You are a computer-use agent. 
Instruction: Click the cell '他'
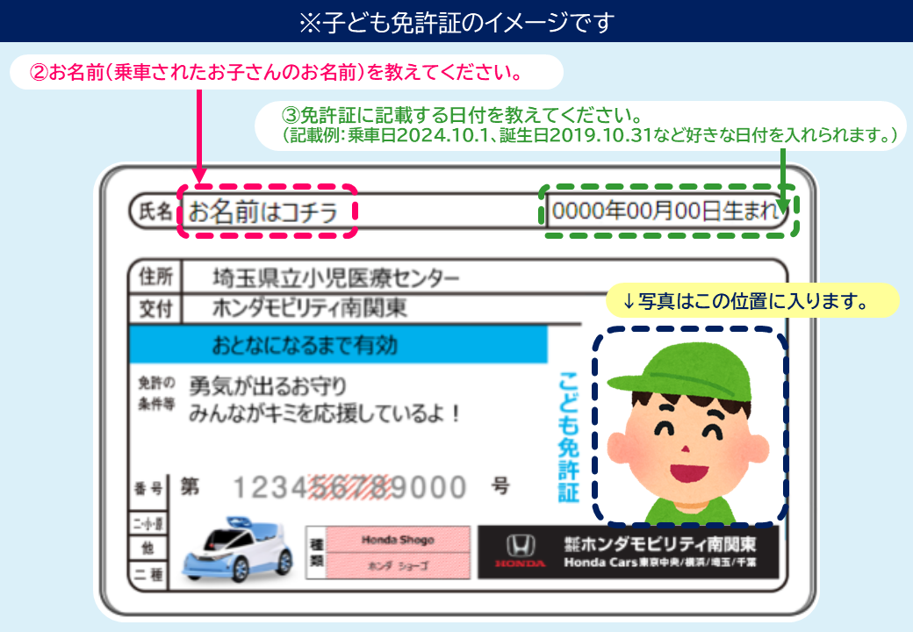[147, 549]
